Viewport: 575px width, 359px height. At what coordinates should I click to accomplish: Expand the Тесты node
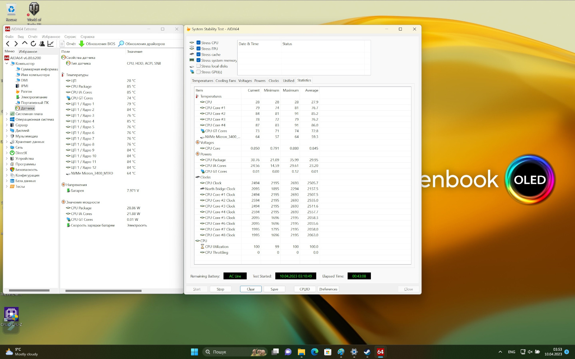(x=6, y=186)
